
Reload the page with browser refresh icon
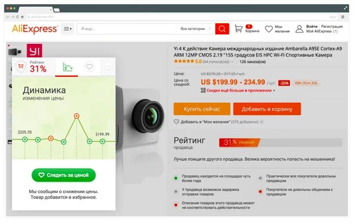point(17,17)
